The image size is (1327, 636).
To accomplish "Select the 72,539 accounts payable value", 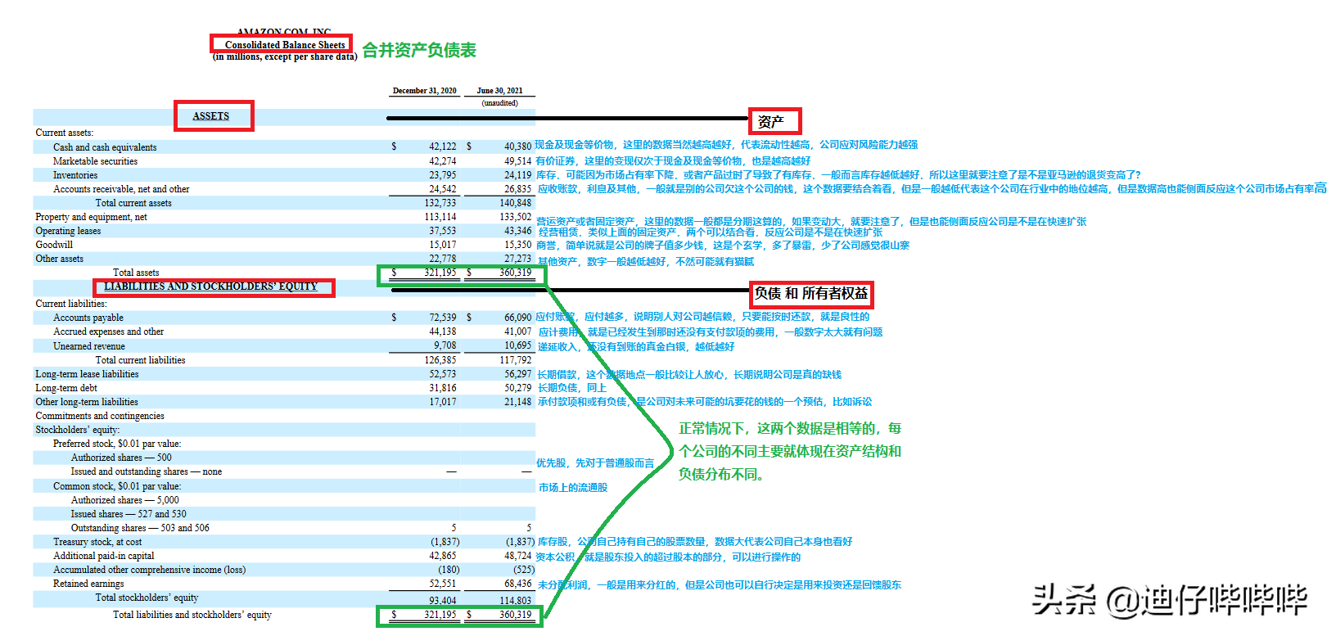I will (x=443, y=318).
